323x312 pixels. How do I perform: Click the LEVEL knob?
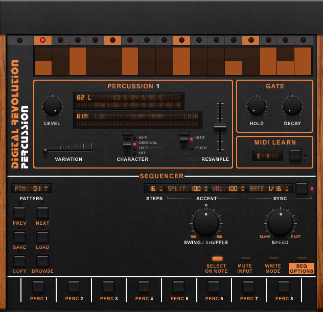point(52,107)
